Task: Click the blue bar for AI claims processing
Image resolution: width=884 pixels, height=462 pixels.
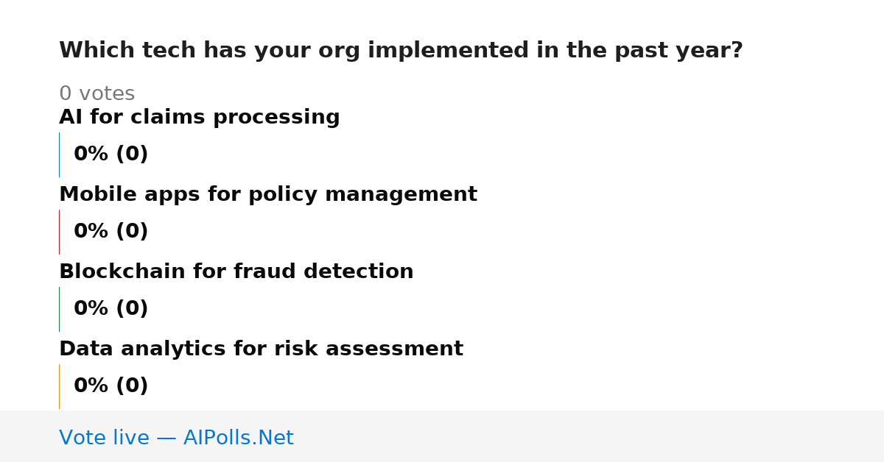Action: pyautogui.click(x=59, y=154)
